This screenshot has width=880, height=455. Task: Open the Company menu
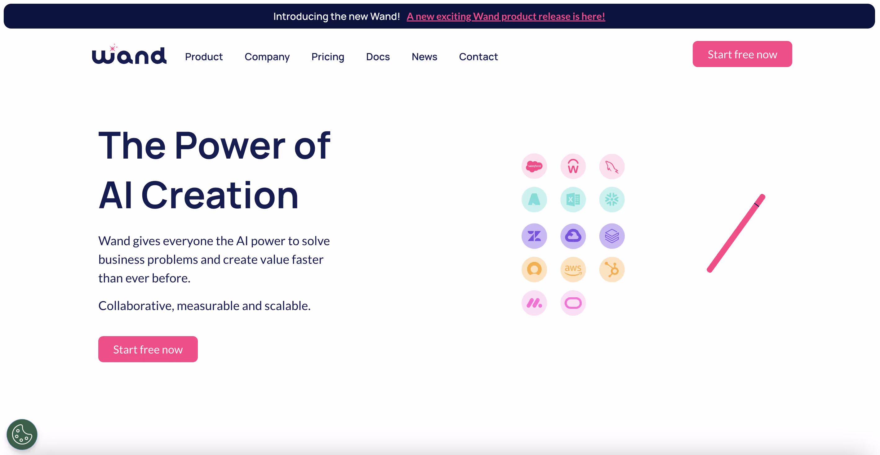click(x=267, y=57)
